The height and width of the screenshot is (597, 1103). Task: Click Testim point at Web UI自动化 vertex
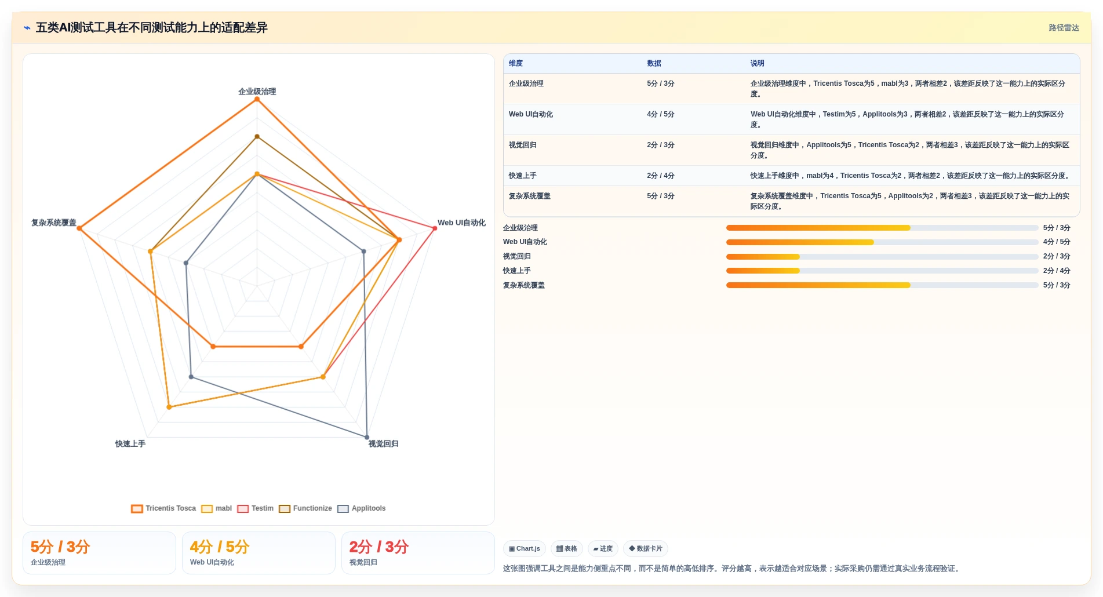pos(435,228)
